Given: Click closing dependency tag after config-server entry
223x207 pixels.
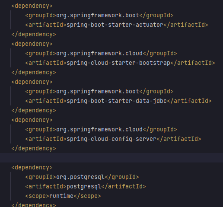Looking at the screenshot, I should pyautogui.click(x=34, y=149).
